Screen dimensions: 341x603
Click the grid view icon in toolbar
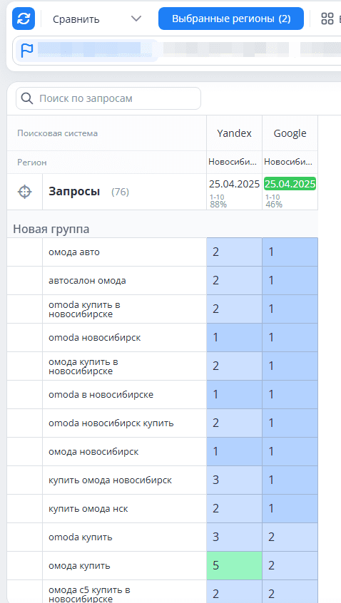click(327, 19)
